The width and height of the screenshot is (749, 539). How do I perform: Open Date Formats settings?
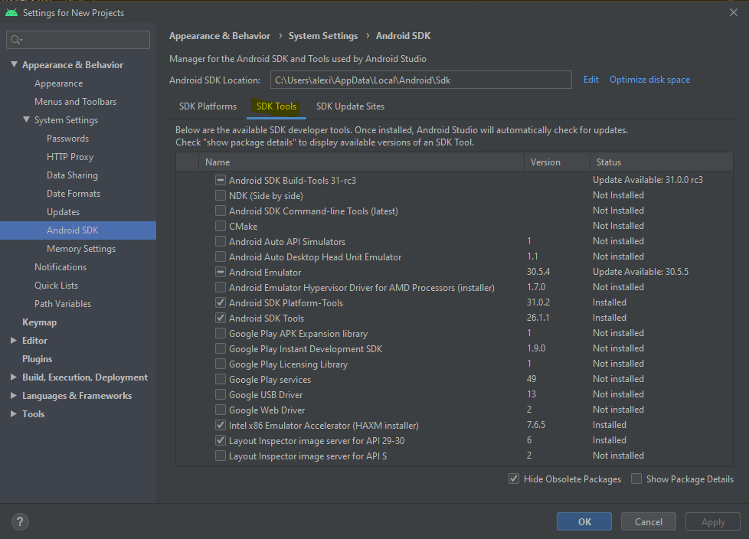[74, 194]
